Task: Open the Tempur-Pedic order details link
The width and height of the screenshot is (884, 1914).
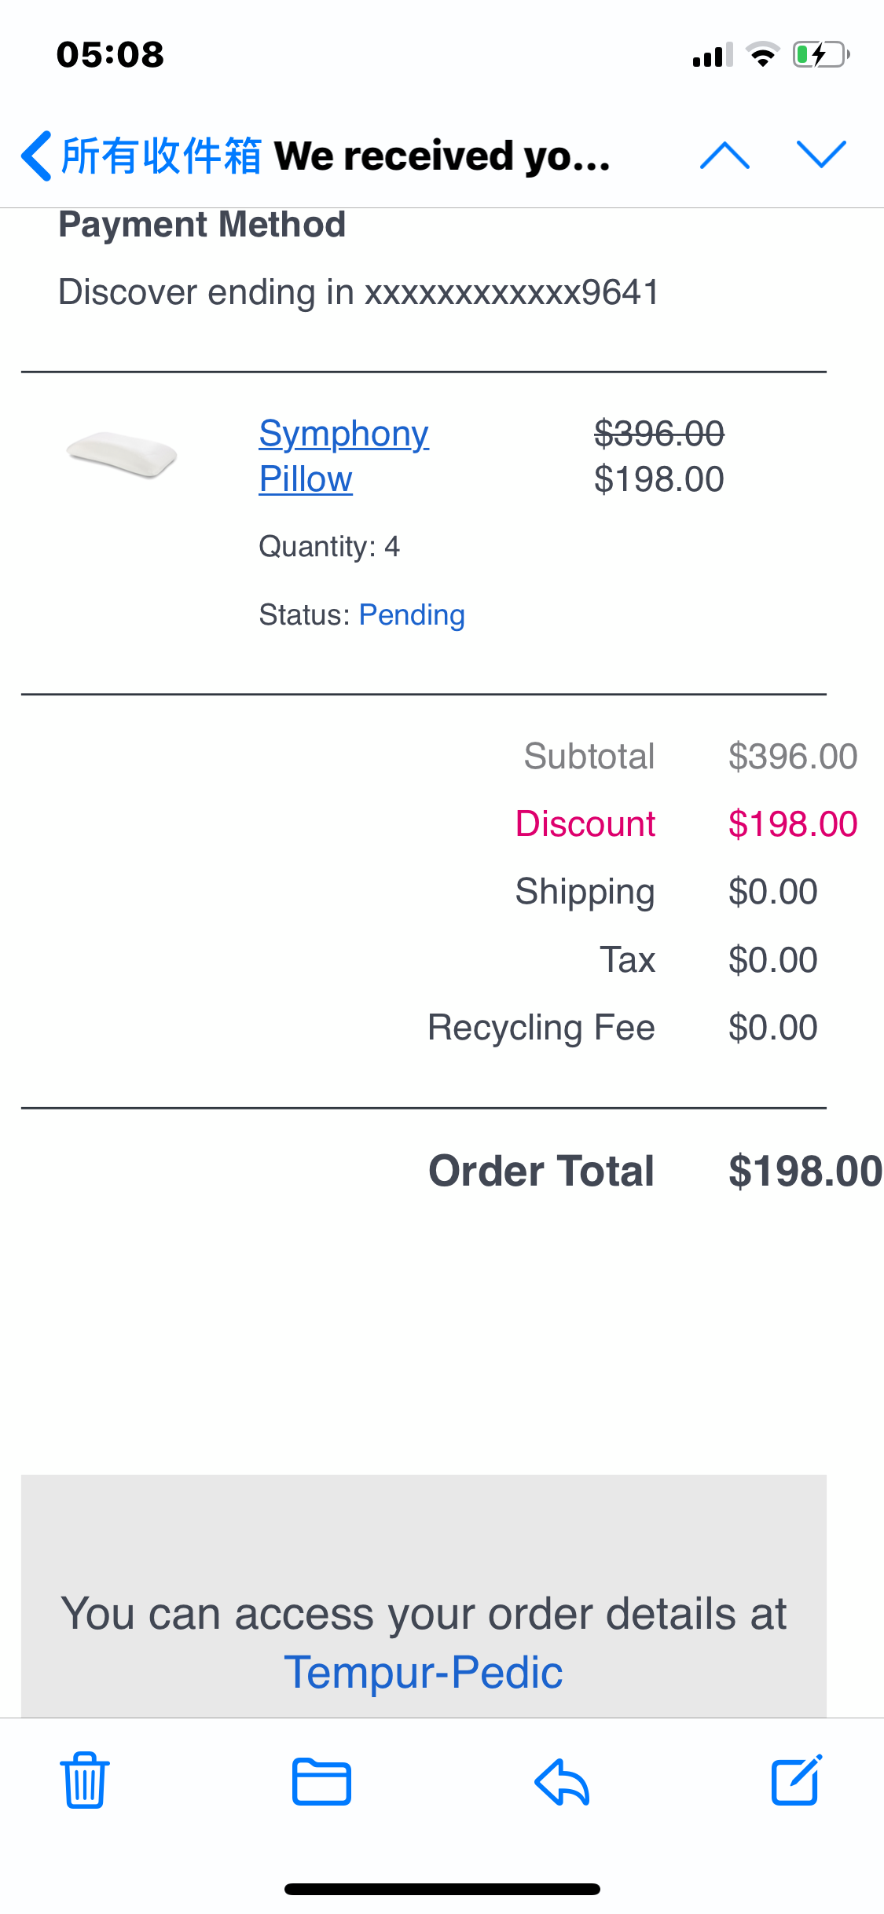Action: [x=424, y=1672]
